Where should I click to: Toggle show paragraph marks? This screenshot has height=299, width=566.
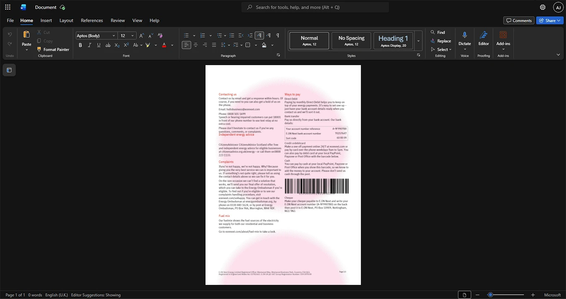(x=278, y=36)
